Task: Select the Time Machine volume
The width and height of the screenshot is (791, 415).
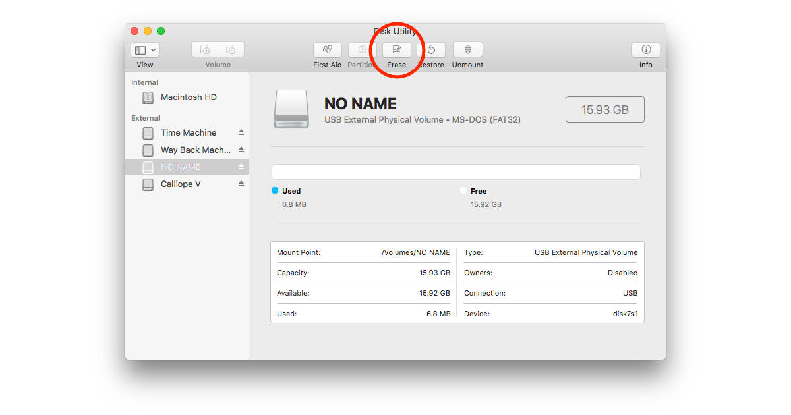Action: pos(188,132)
